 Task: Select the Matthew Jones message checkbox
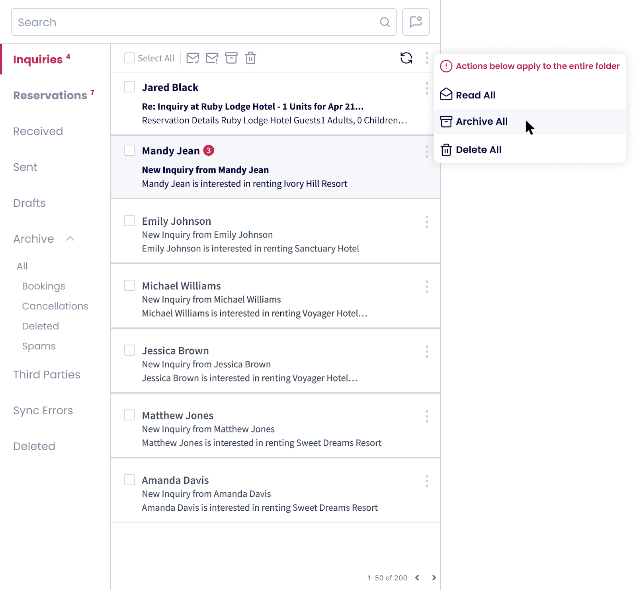(129, 415)
